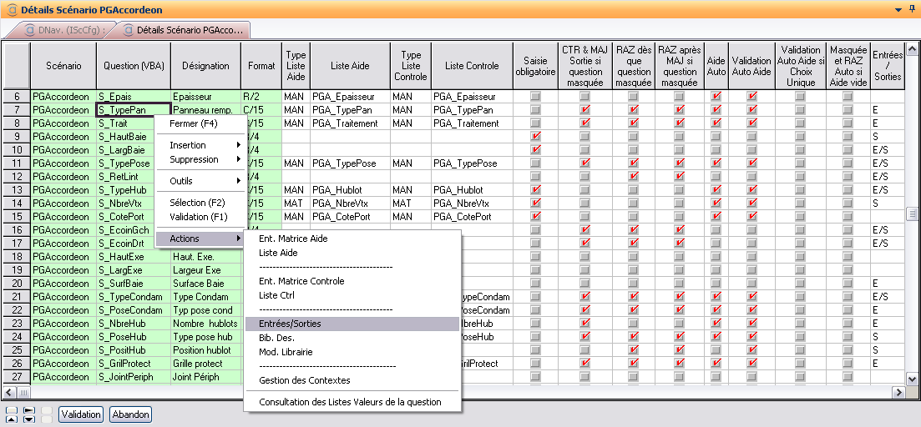This screenshot has width=921, height=427.
Task: Click the Saisie obligatoire column header
Action: (x=535, y=66)
